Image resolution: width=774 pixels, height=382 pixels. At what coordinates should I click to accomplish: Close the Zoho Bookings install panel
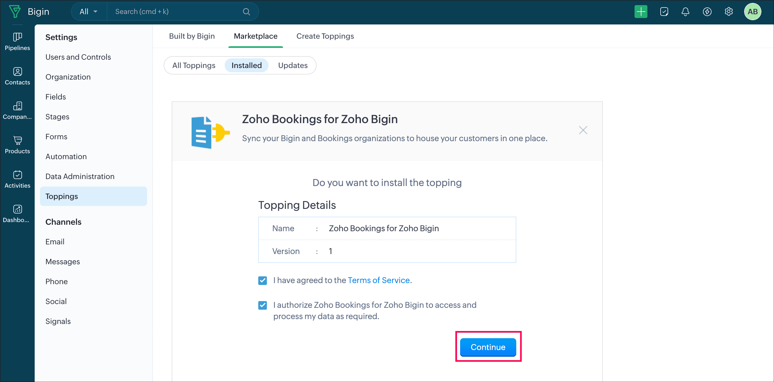pos(583,130)
